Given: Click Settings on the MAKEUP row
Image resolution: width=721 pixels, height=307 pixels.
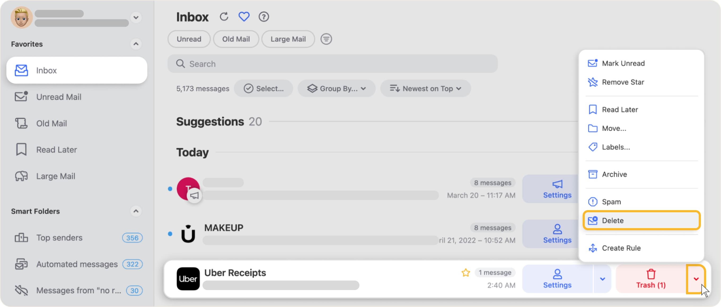Looking at the screenshot, I should pos(557,234).
